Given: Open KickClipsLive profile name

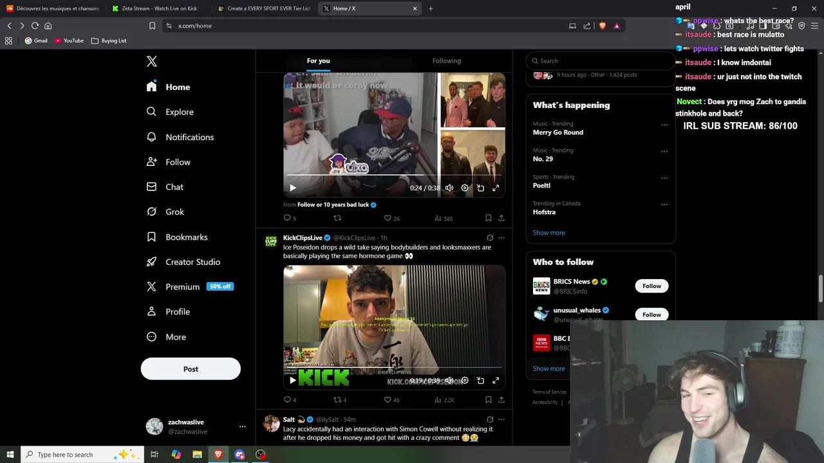Looking at the screenshot, I should click(303, 238).
